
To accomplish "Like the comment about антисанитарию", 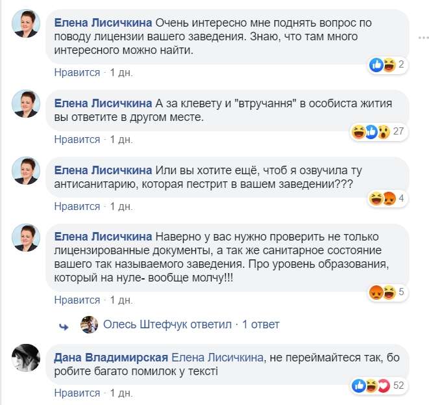I will click(77, 206).
